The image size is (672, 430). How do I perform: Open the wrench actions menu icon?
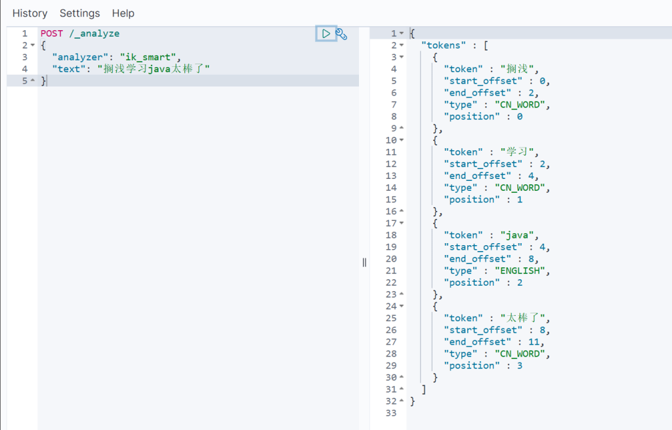coord(341,33)
